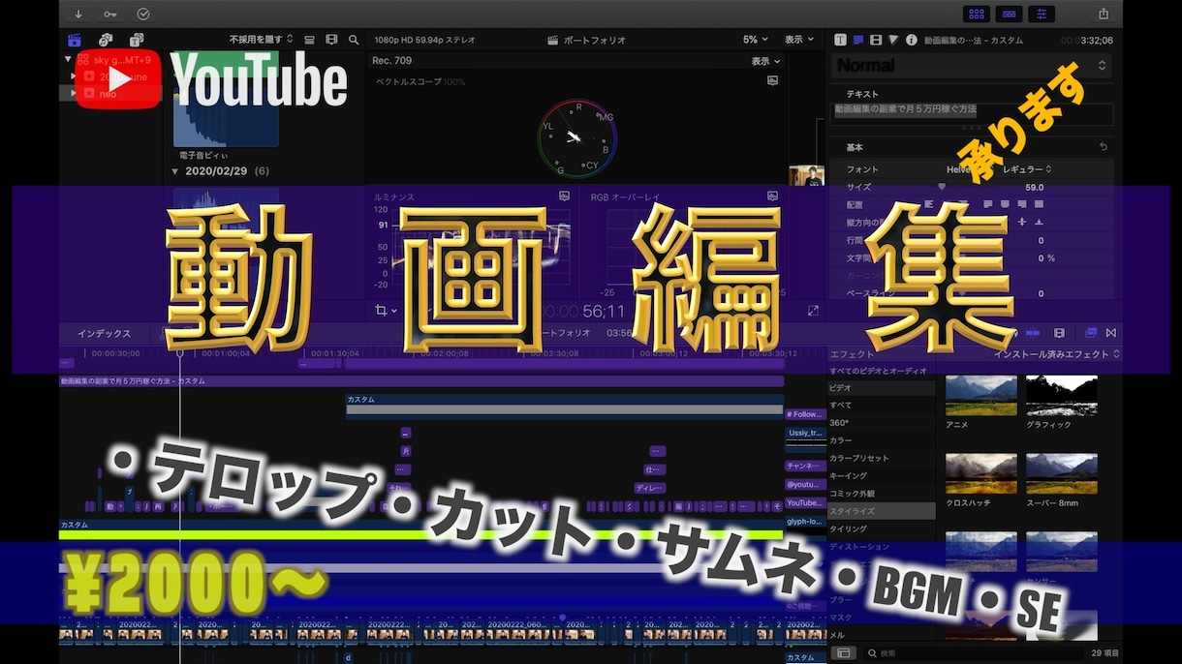Screen dimensions: 1182x664
Task: Toggle the Libraries sidebar clapper icon
Action: pyautogui.click(x=74, y=40)
